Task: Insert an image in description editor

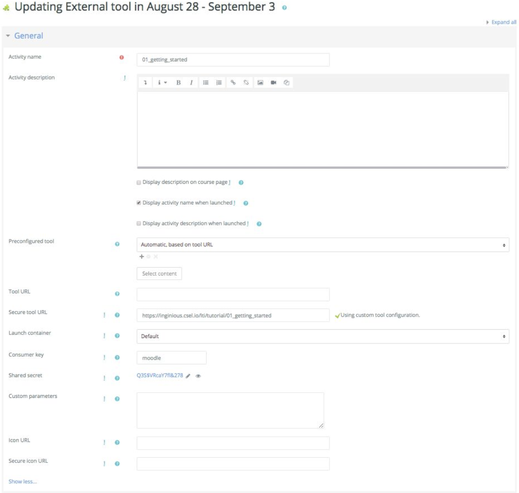Action: (x=260, y=82)
